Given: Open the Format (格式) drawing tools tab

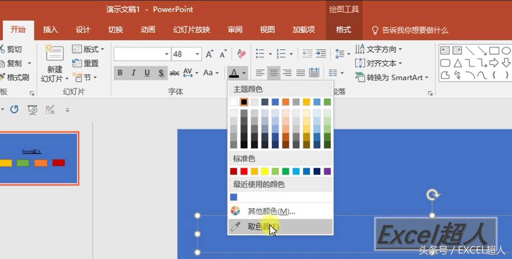Looking at the screenshot, I should tap(344, 30).
